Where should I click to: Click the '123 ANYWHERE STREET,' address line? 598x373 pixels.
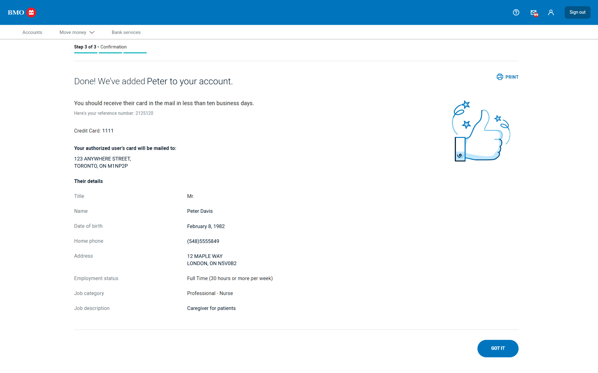(x=103, y=159)
